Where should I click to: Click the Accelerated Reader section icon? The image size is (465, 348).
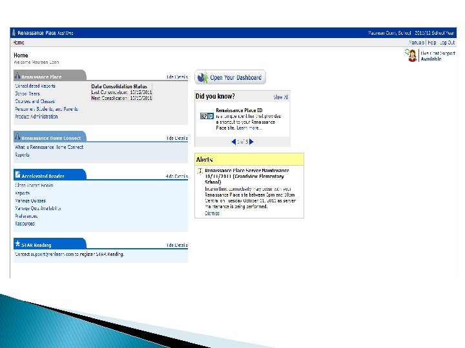click(17, 174)
